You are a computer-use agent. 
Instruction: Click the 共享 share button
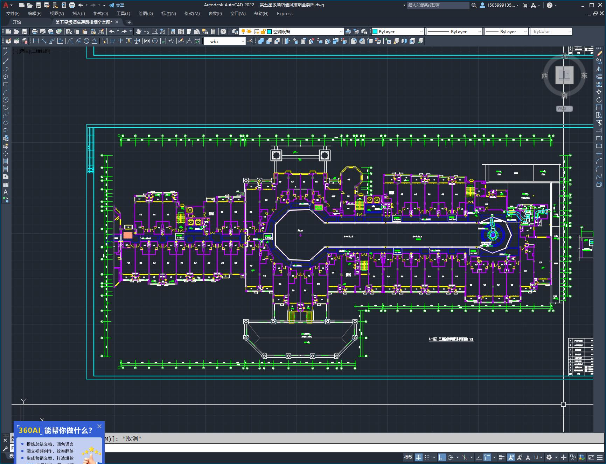click(117, 5)
